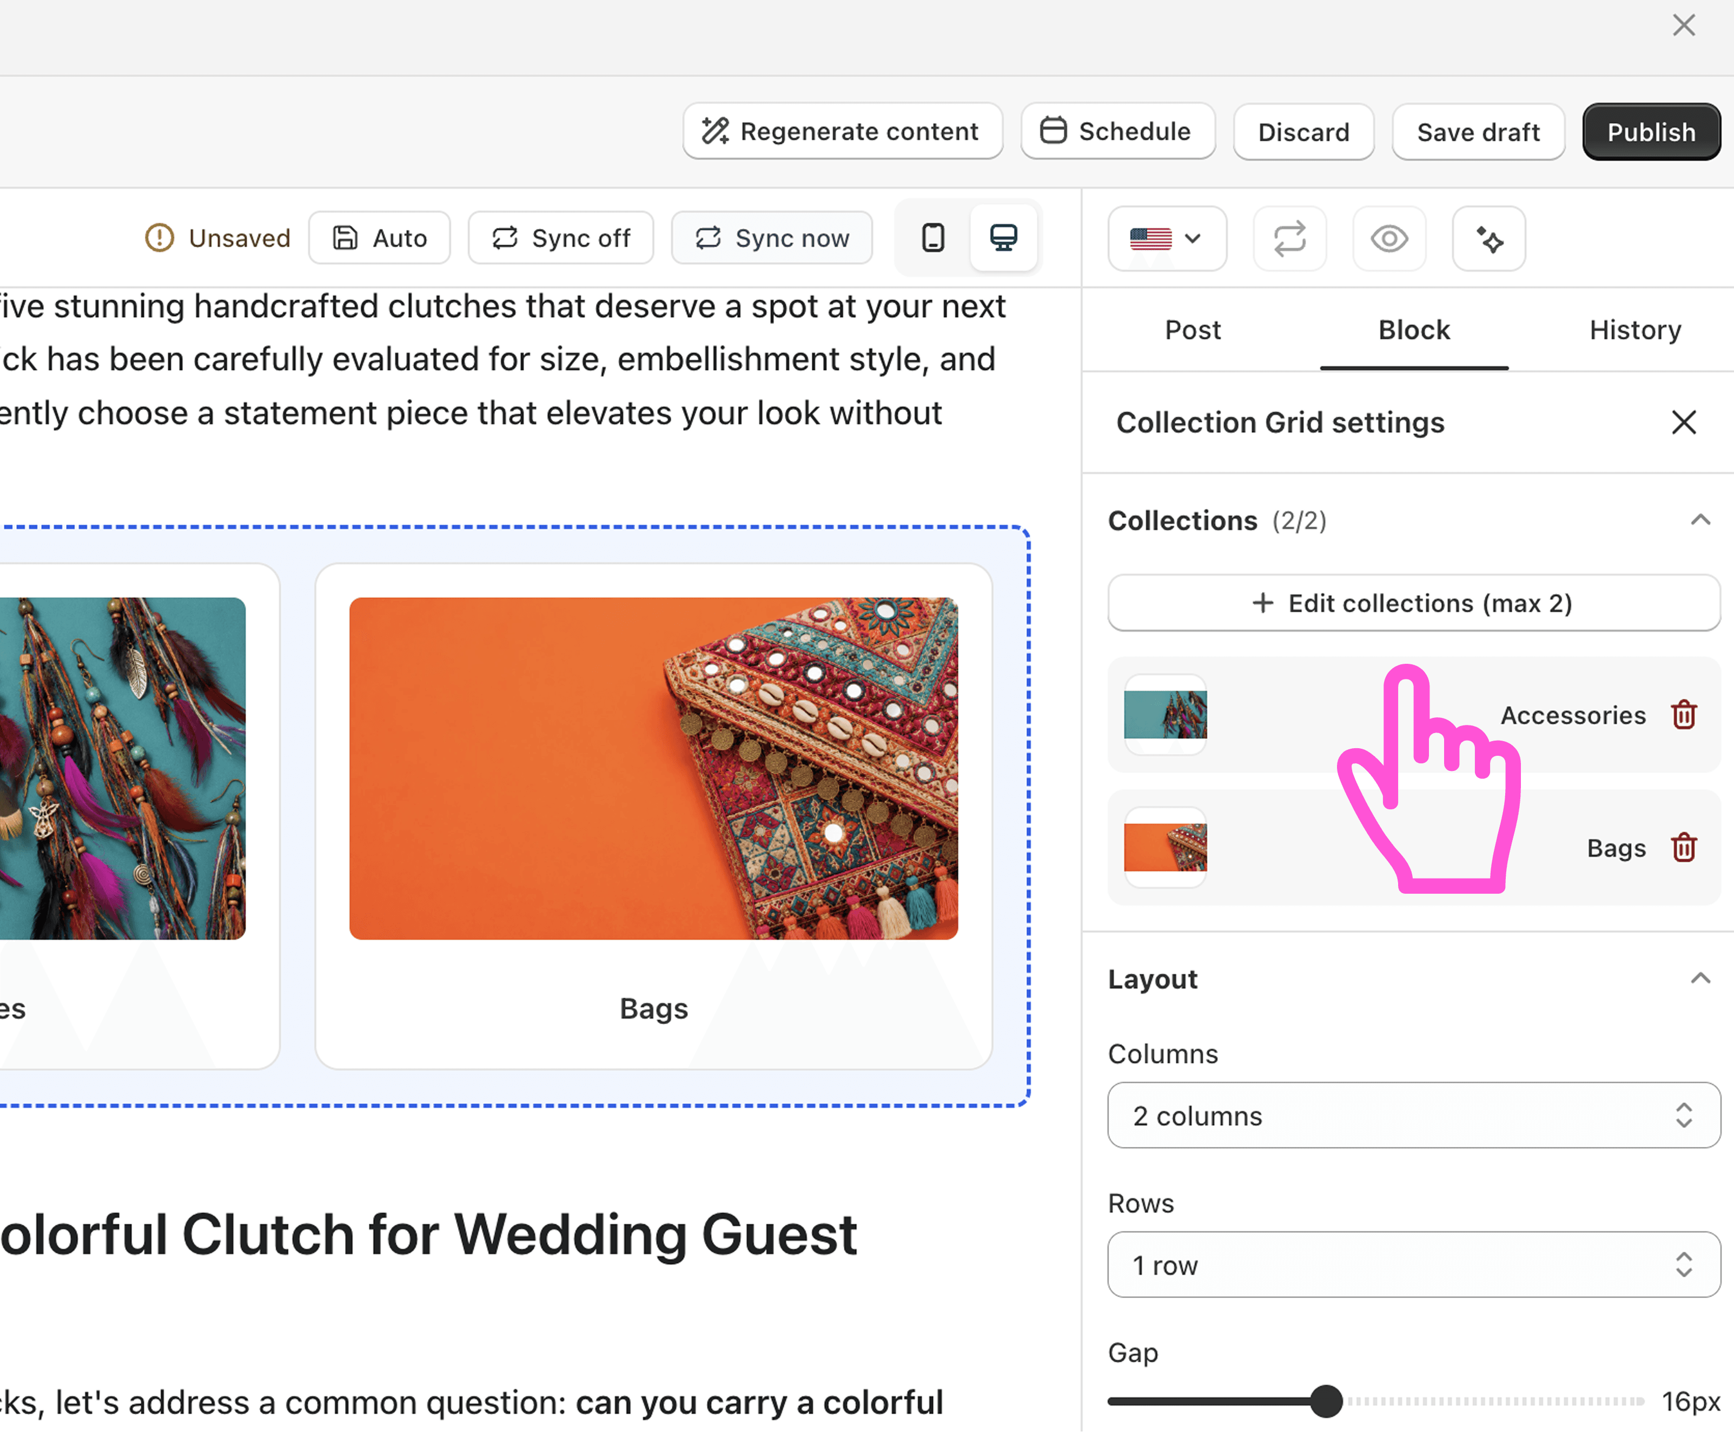The image size is (1734, 1432).
Task: Delete the Accessories collection
Action: click(1684, 715)
